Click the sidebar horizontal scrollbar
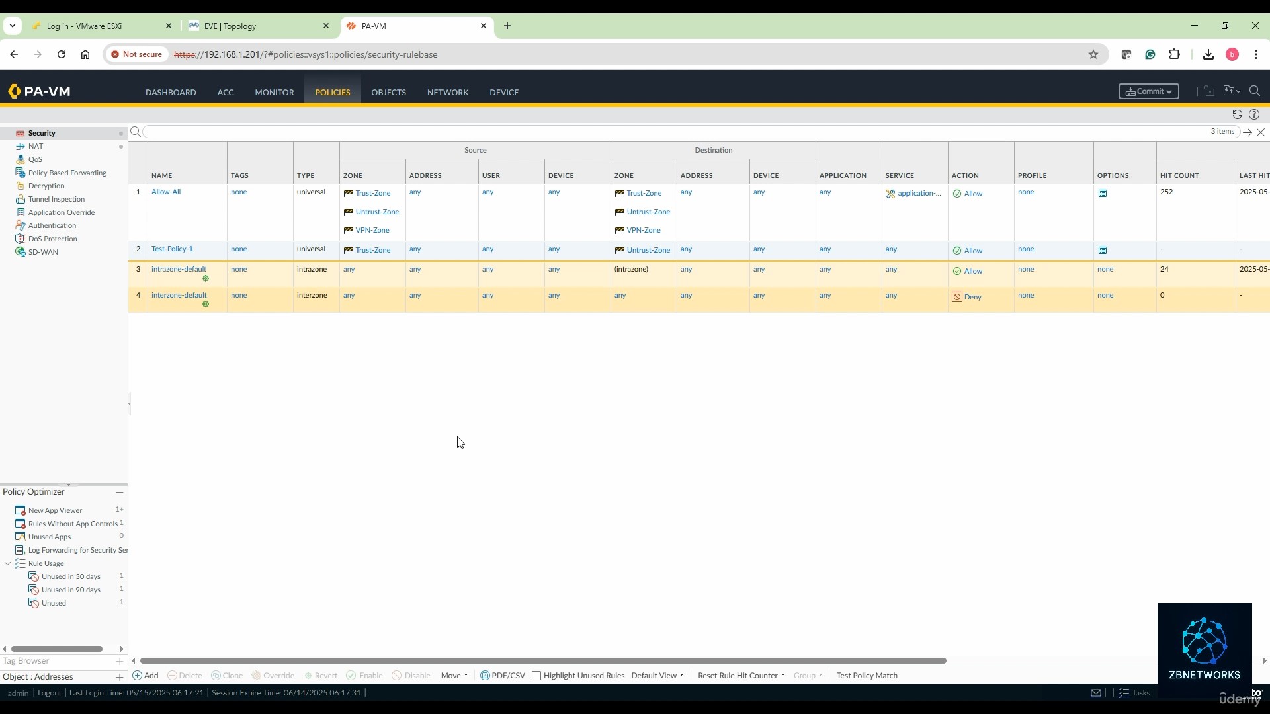 click(57, 649)
